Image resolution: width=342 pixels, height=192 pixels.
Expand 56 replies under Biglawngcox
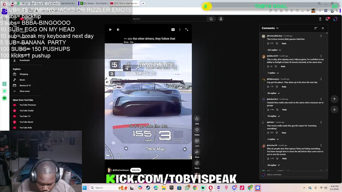[x=274, y=93]
